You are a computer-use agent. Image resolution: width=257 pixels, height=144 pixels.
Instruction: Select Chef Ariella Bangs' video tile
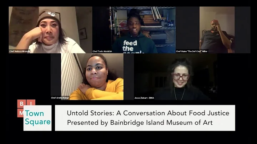click(87, 77)
